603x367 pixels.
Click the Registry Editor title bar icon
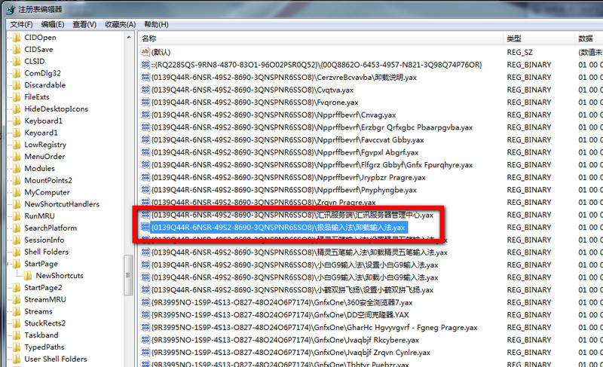coord(8,9)
